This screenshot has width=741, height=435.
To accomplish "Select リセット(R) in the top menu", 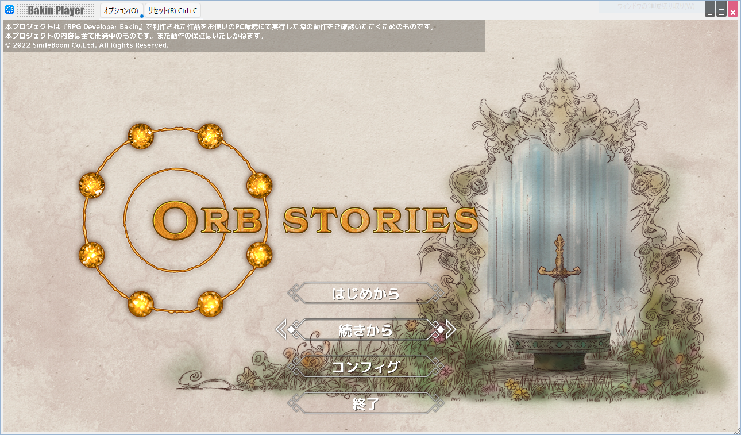I will click(x=172, y=11).
